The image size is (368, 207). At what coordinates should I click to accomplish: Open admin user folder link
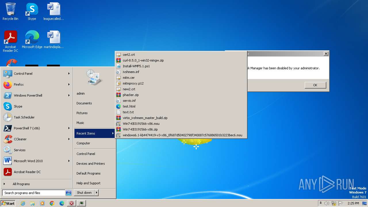coord(95,93)
